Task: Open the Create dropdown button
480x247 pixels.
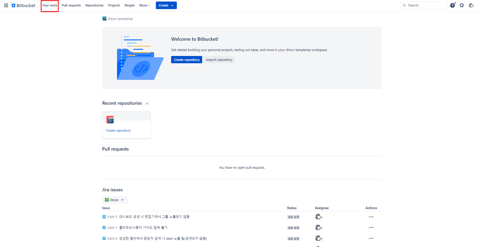Action: click(x=166, y=5)
